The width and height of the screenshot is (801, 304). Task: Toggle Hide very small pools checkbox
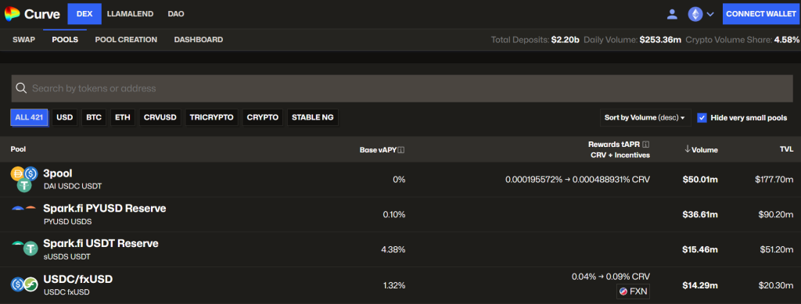(x=702, y=118)
